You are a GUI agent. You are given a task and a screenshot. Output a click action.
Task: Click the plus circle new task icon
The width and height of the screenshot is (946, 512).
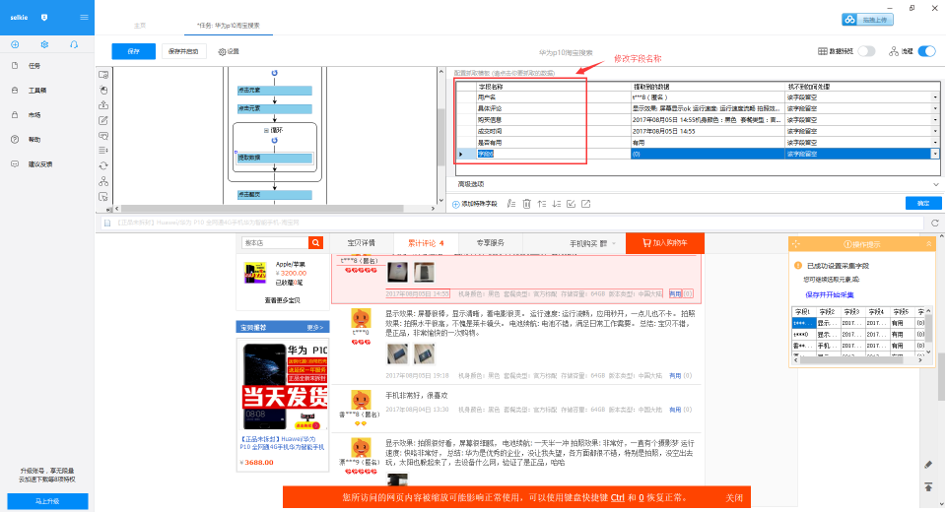click(x=15, y=44)
